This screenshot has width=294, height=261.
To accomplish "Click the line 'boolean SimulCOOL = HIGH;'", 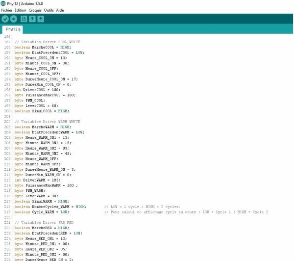I will click(42, 111).
